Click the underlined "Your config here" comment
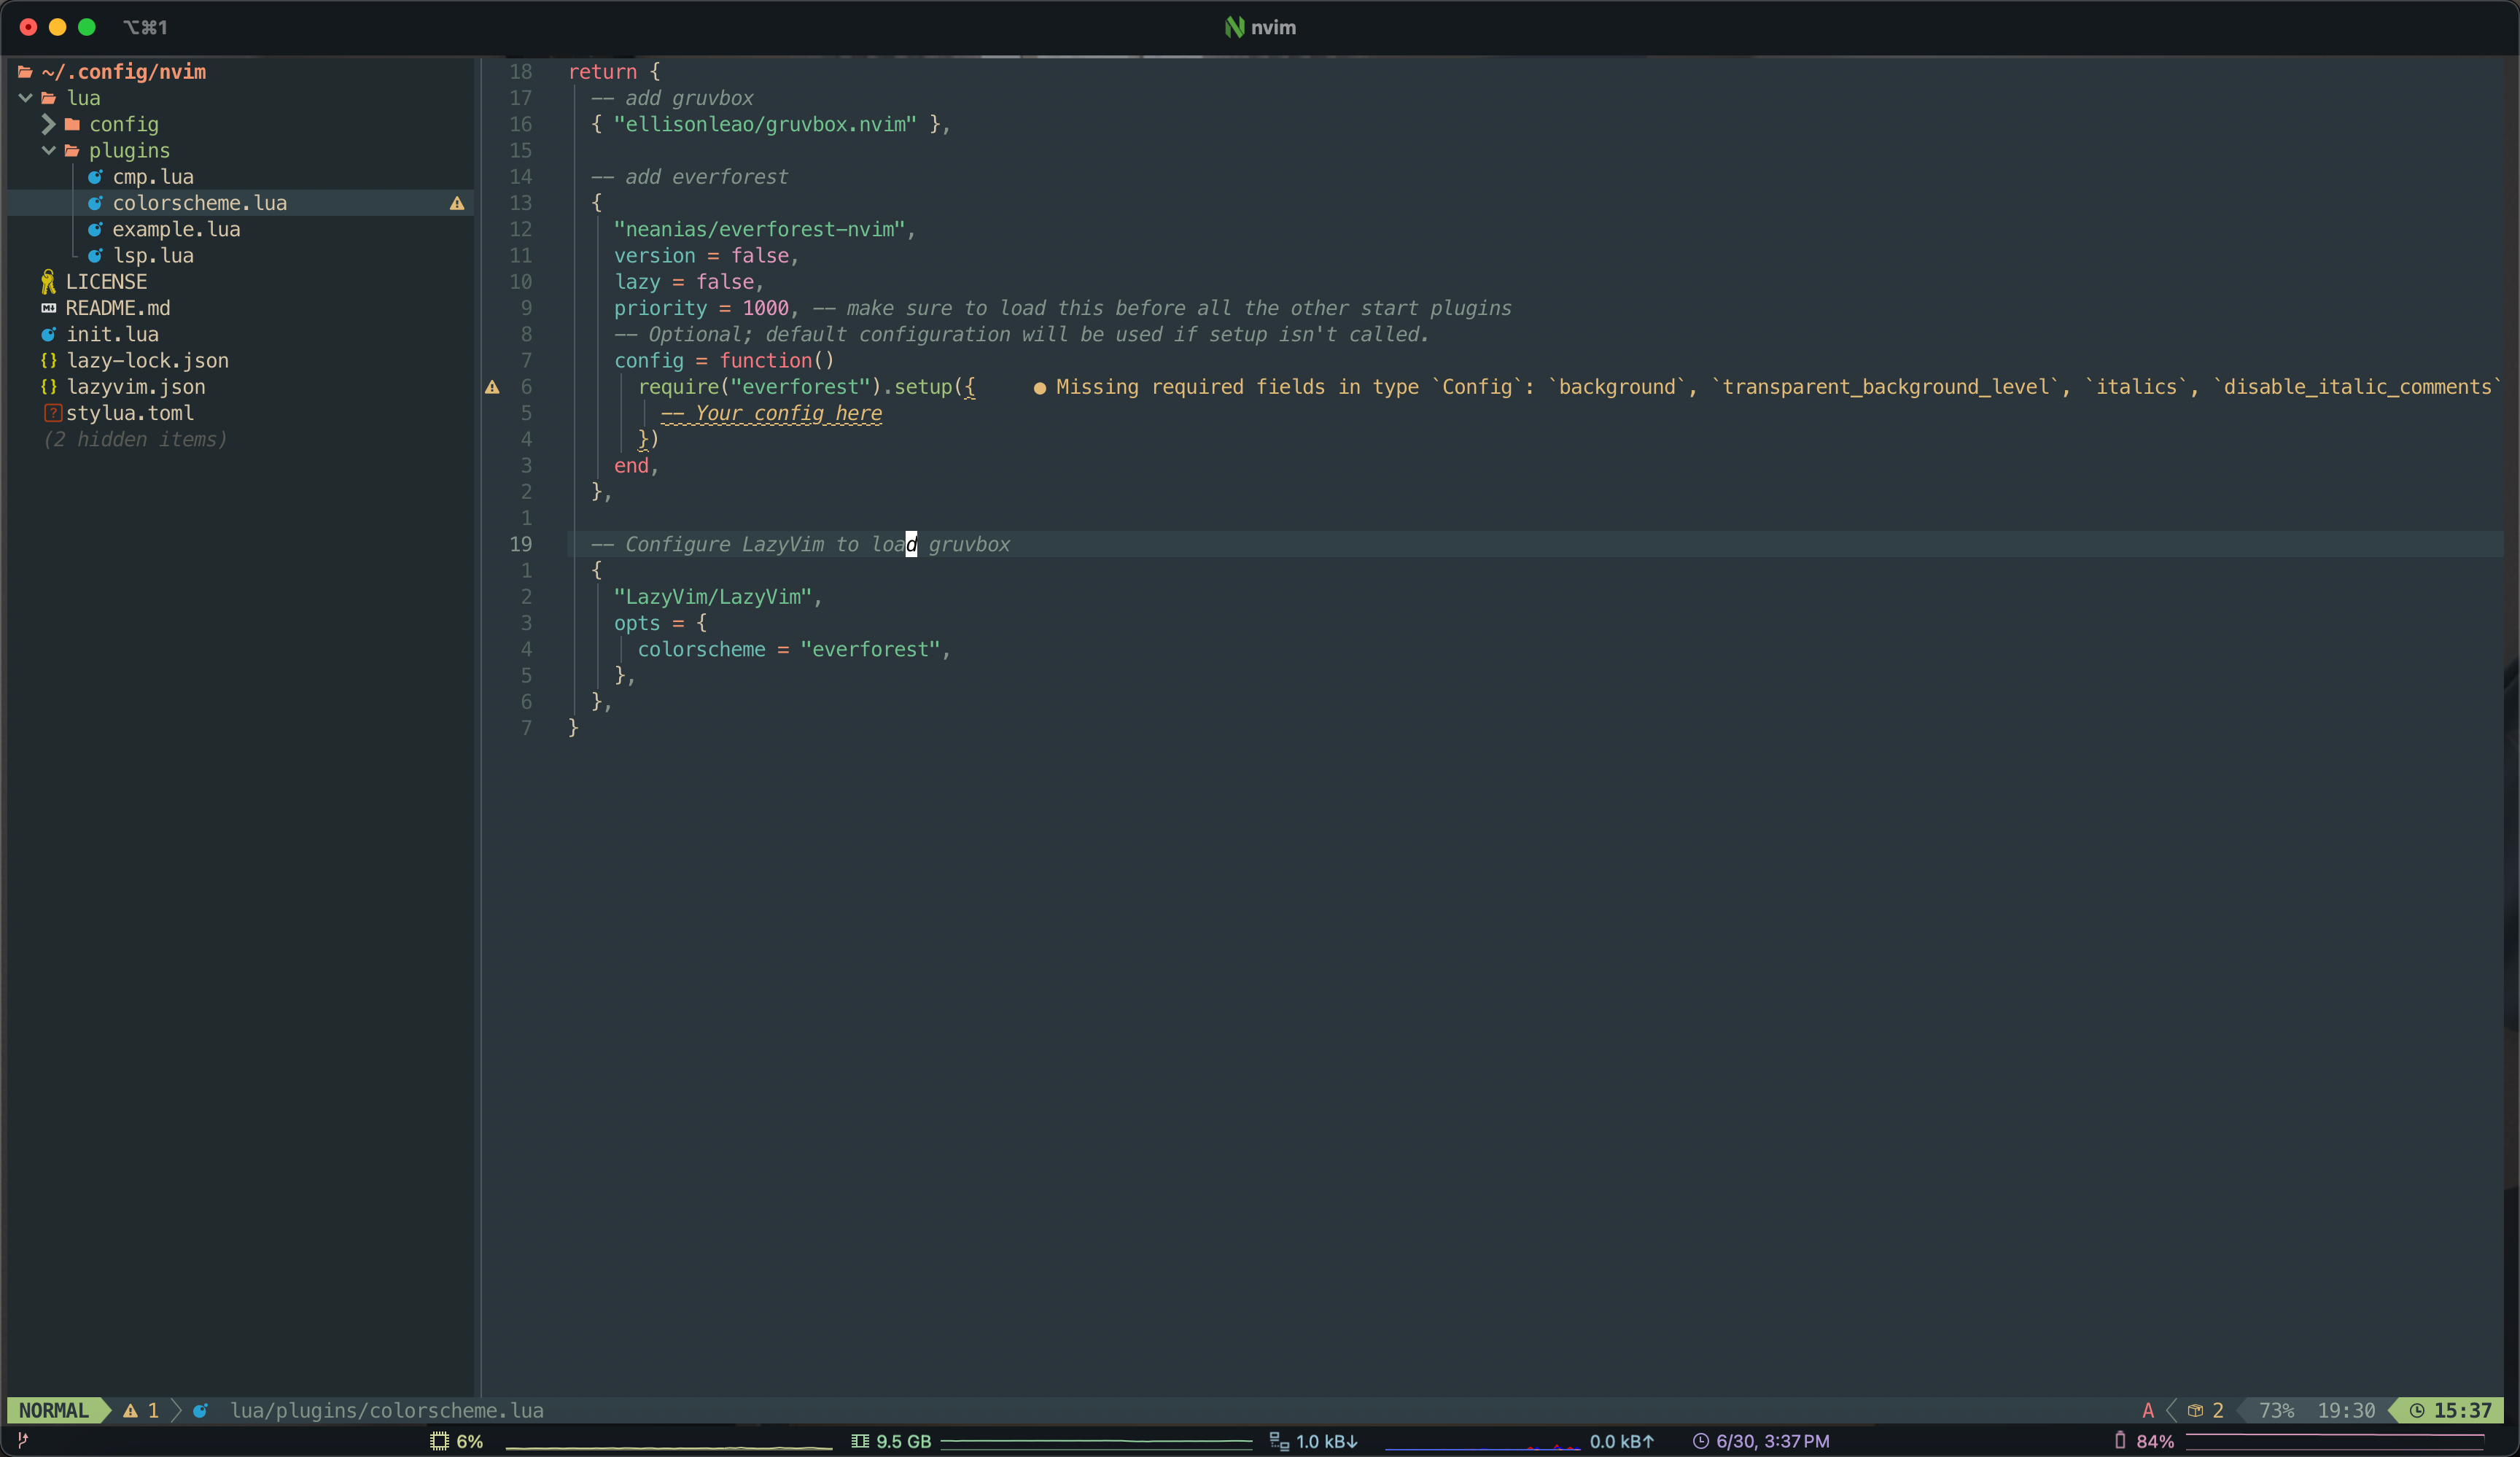This screenshot has height=1457, width=2520. pos(771,413)
